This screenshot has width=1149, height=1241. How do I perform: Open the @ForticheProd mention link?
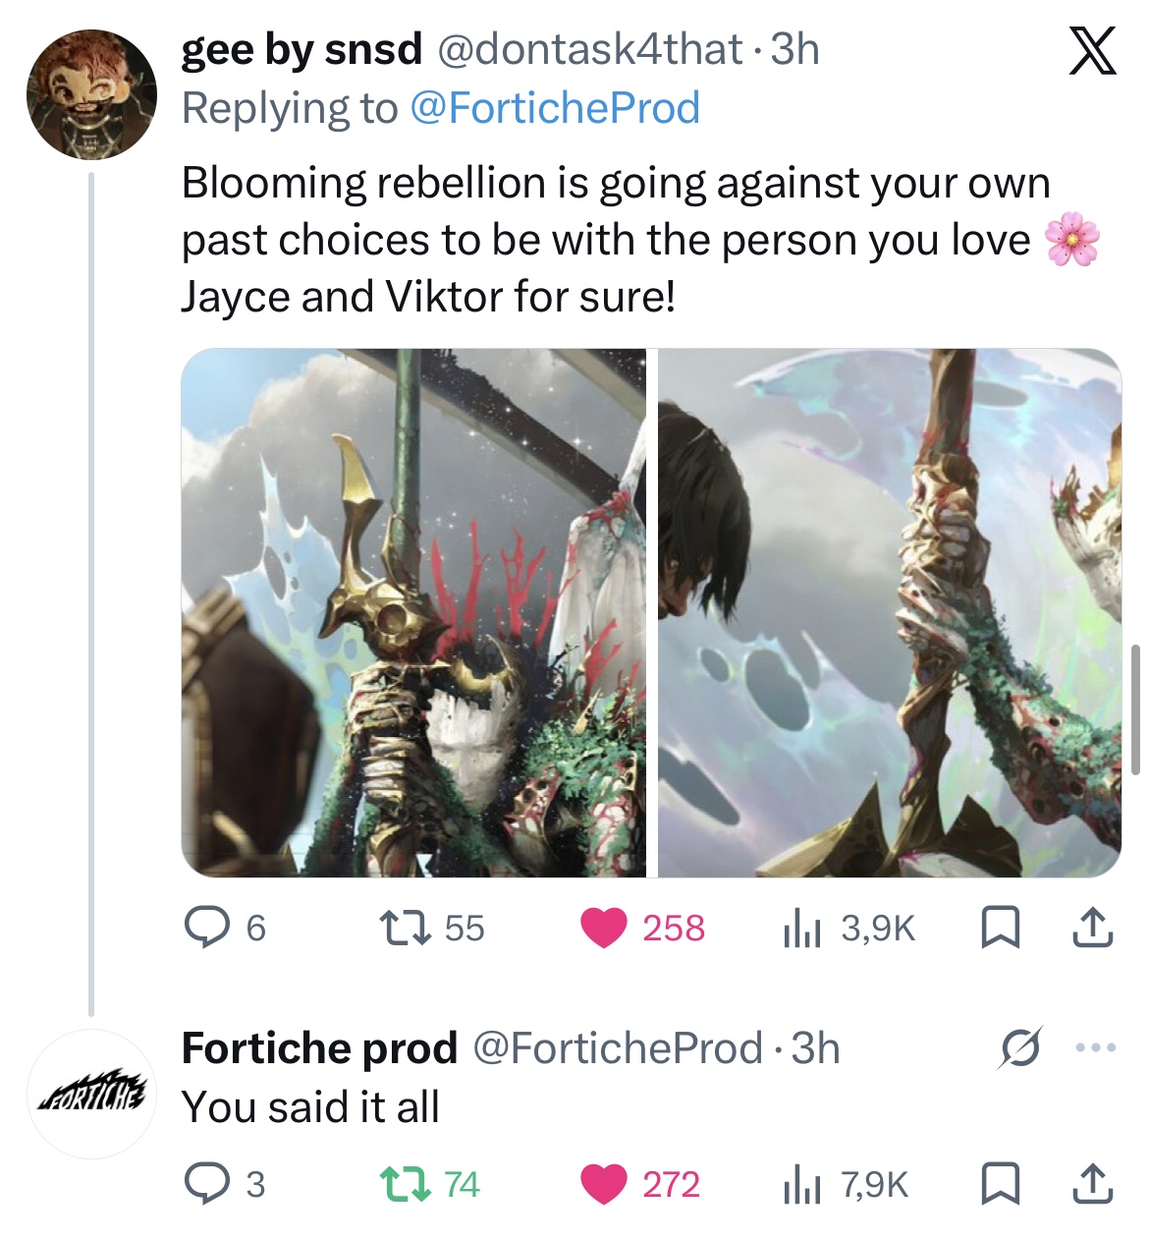(554, 108)
